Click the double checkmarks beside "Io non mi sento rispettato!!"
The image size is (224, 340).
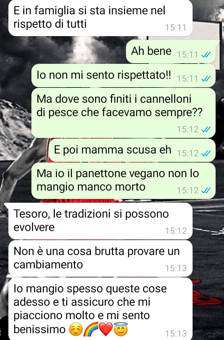click(x=206, y=79)
